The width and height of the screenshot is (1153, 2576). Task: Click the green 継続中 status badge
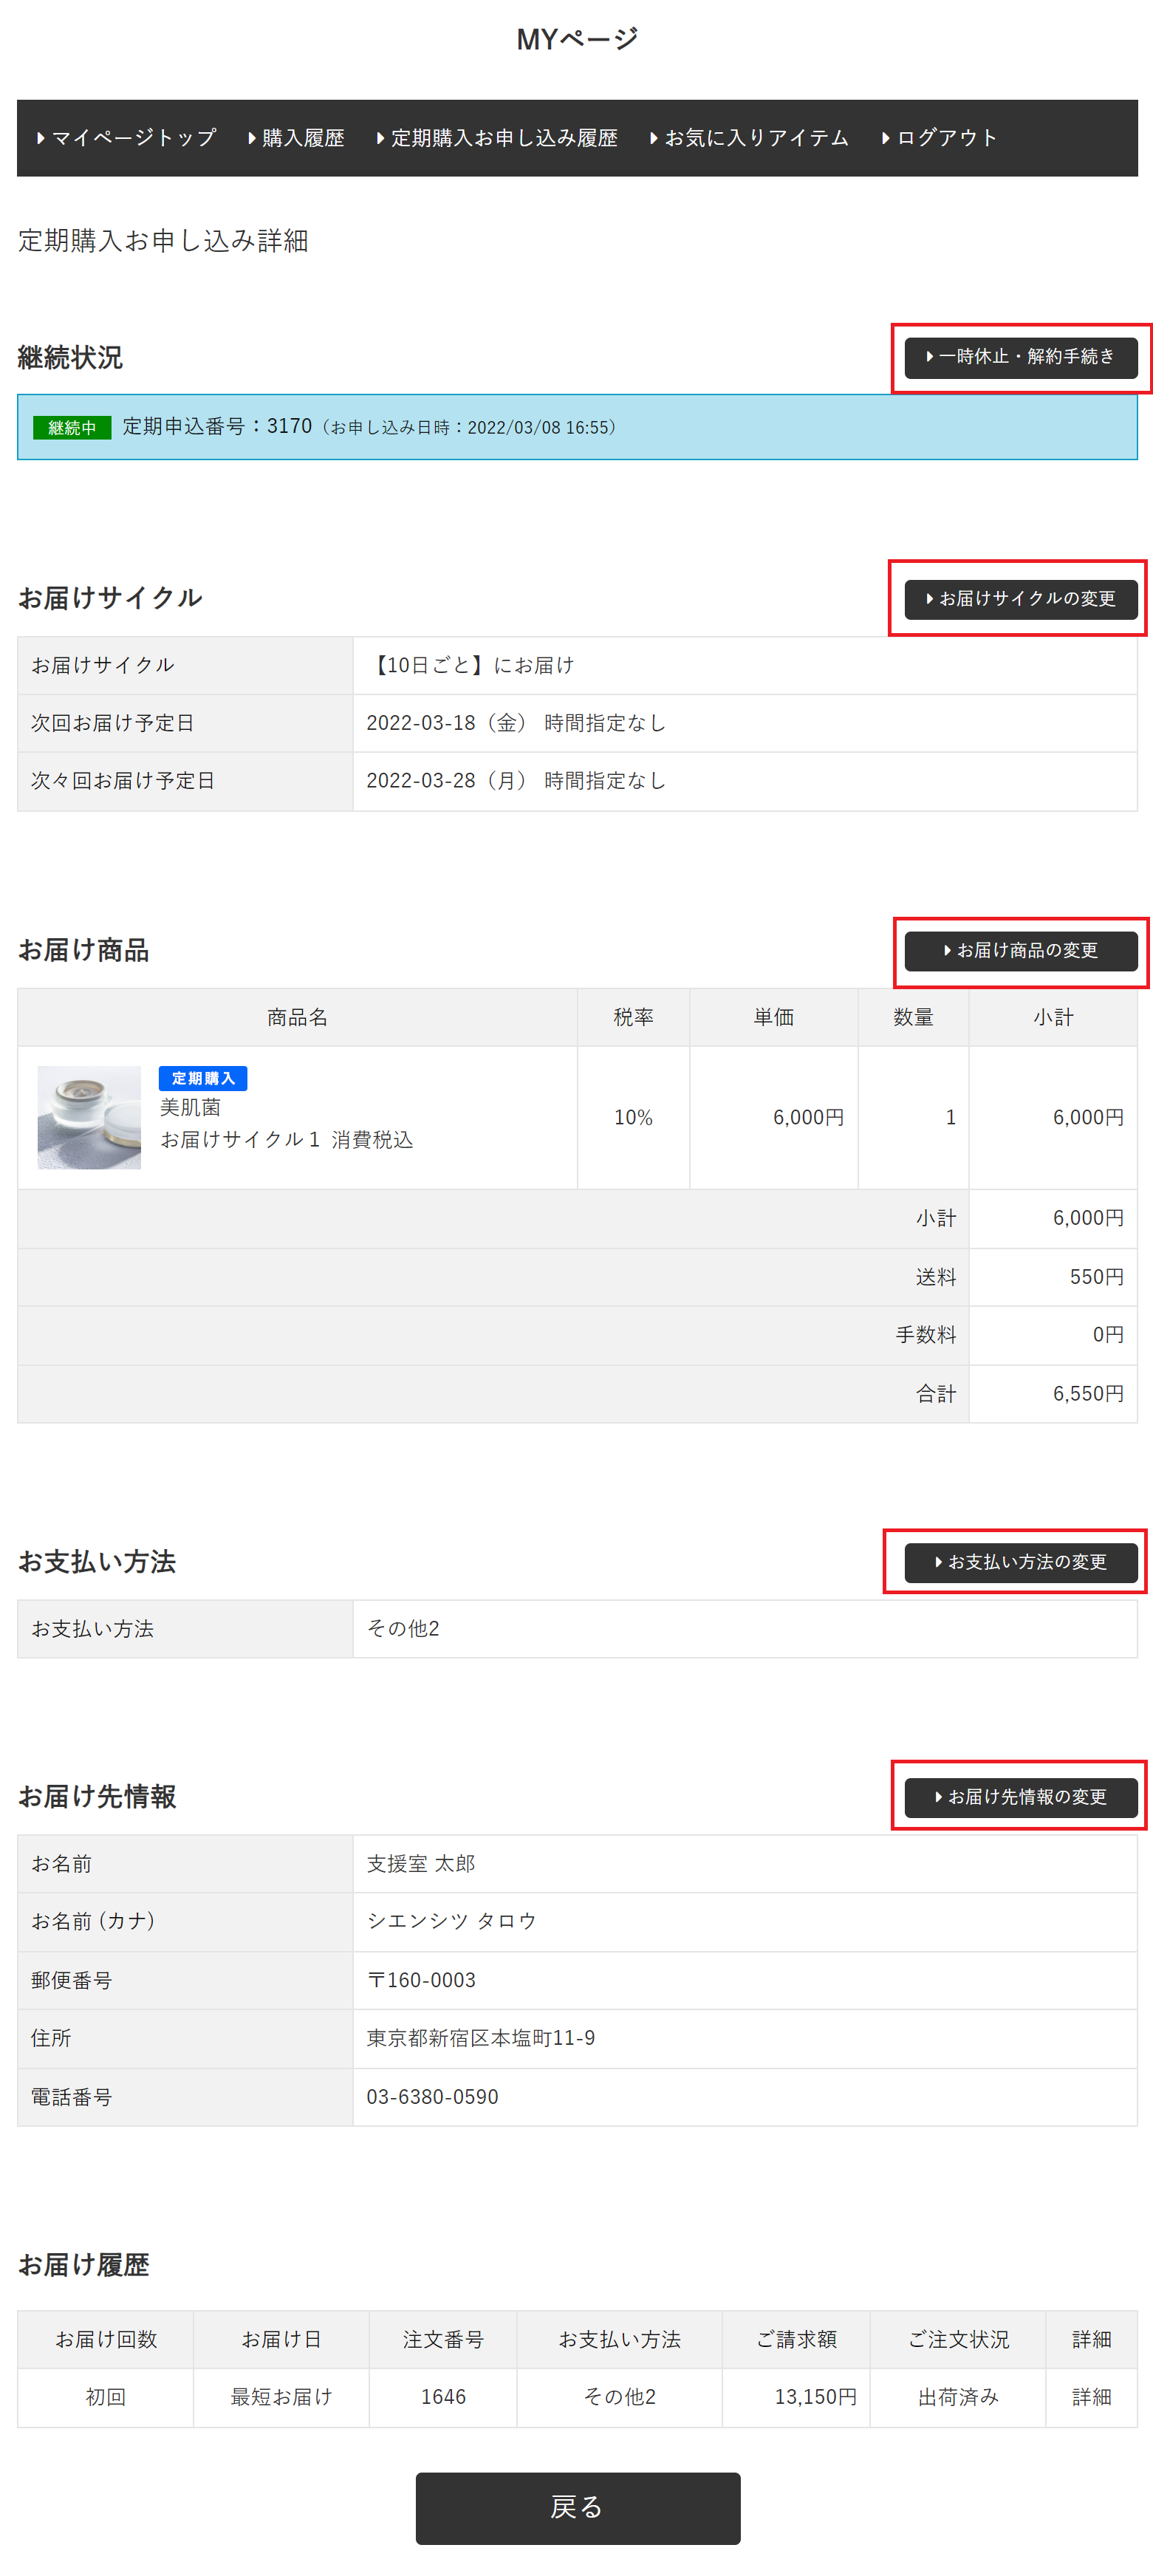pyautogui.click(x=72, y=428)
